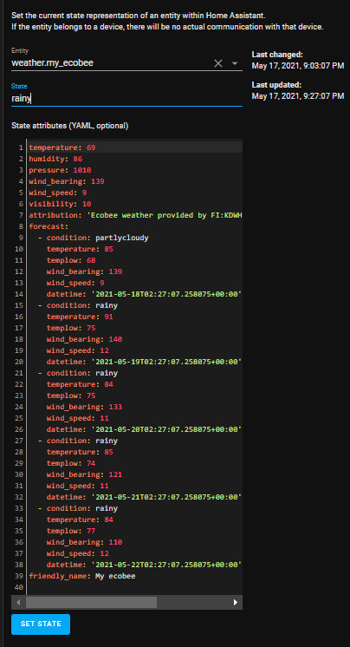Image resolution: width=350 pixels, height=647 pixels.
Task: Click the visibility: 10 line
Action: 60,204
